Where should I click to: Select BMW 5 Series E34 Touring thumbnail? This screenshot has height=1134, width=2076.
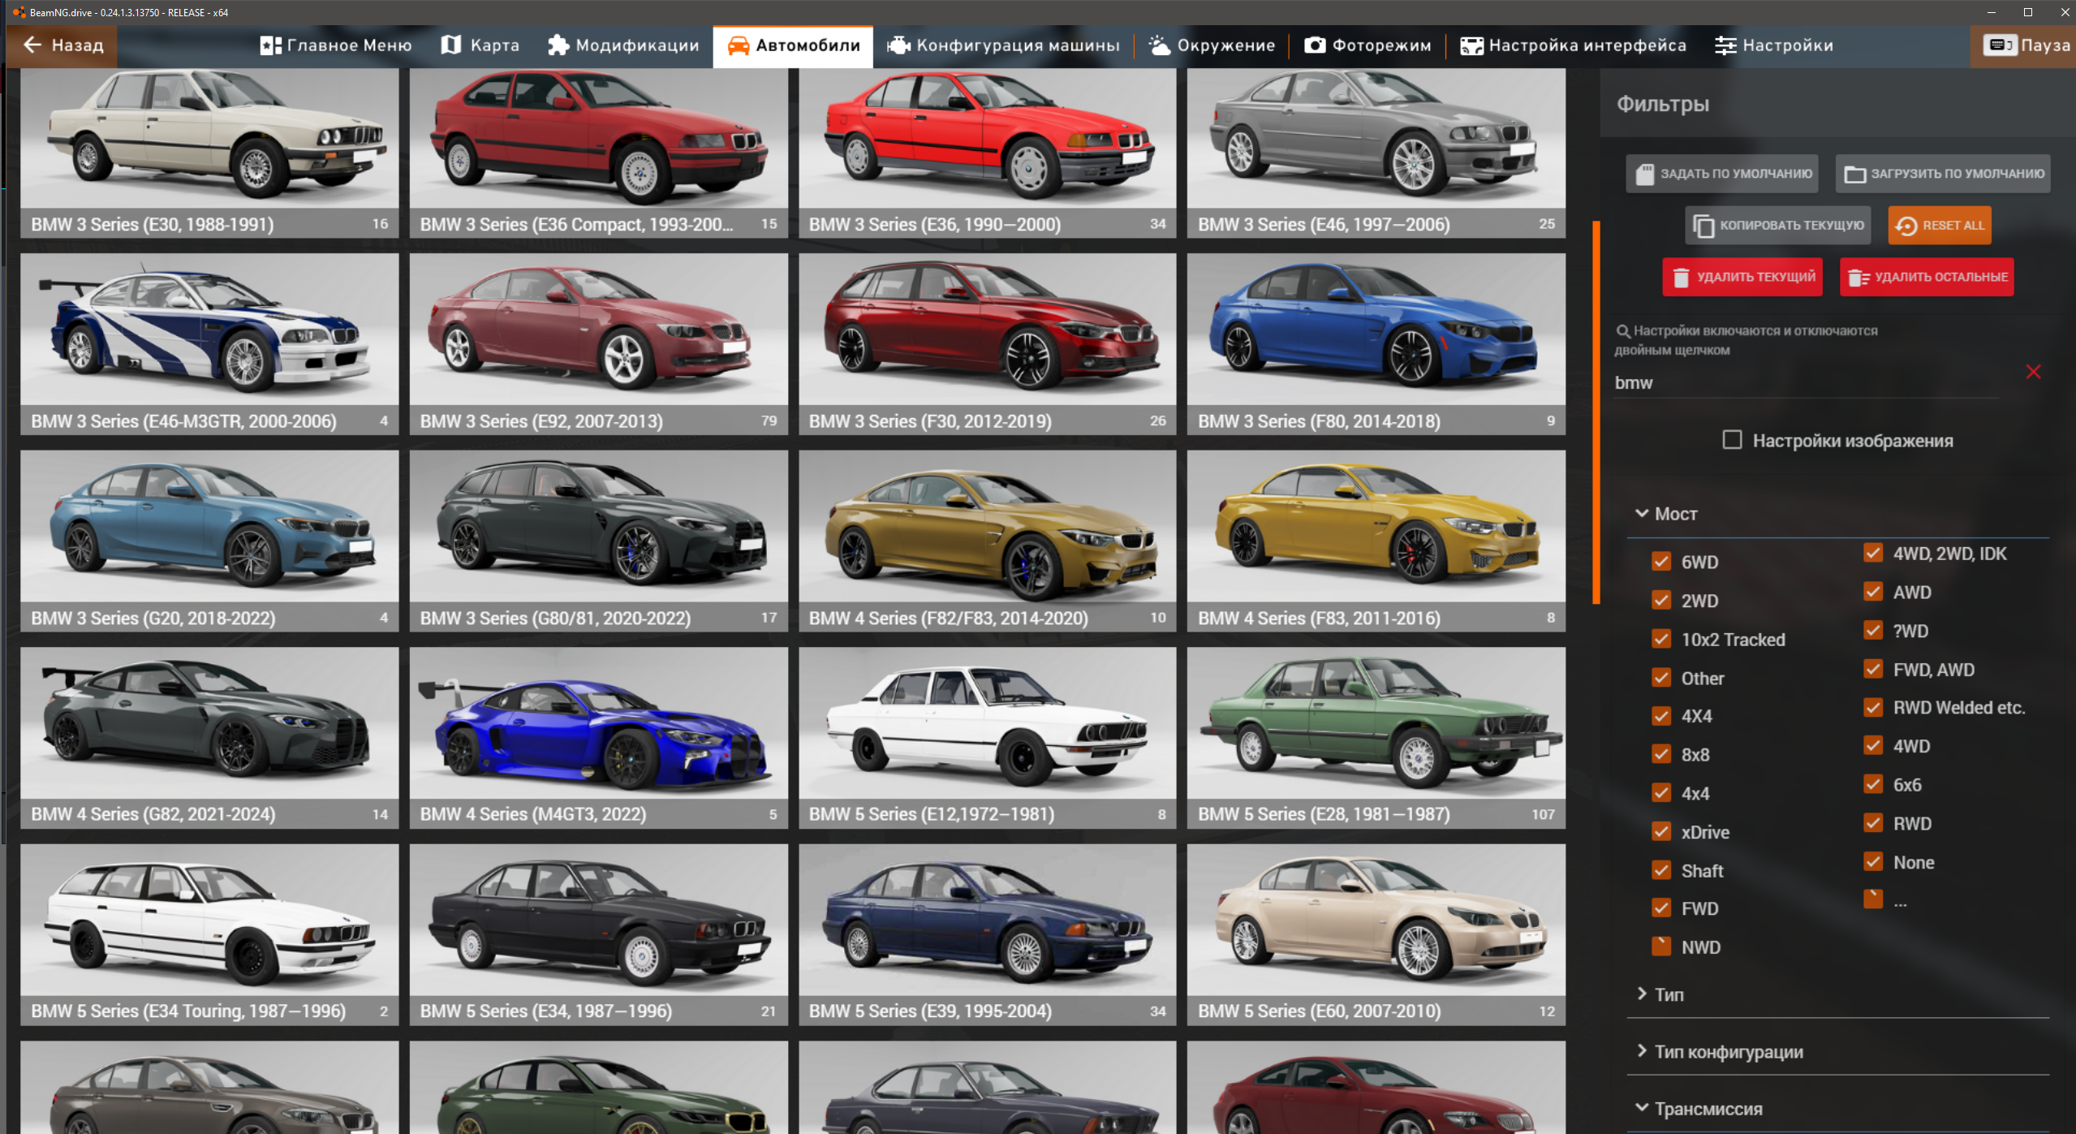[x=209, y=934]
